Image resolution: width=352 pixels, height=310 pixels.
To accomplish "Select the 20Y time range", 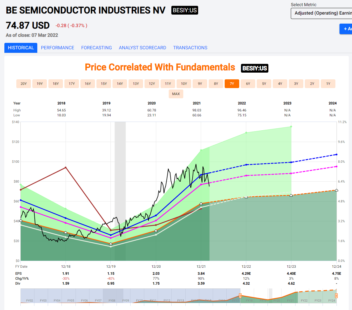I will point(24,84).
